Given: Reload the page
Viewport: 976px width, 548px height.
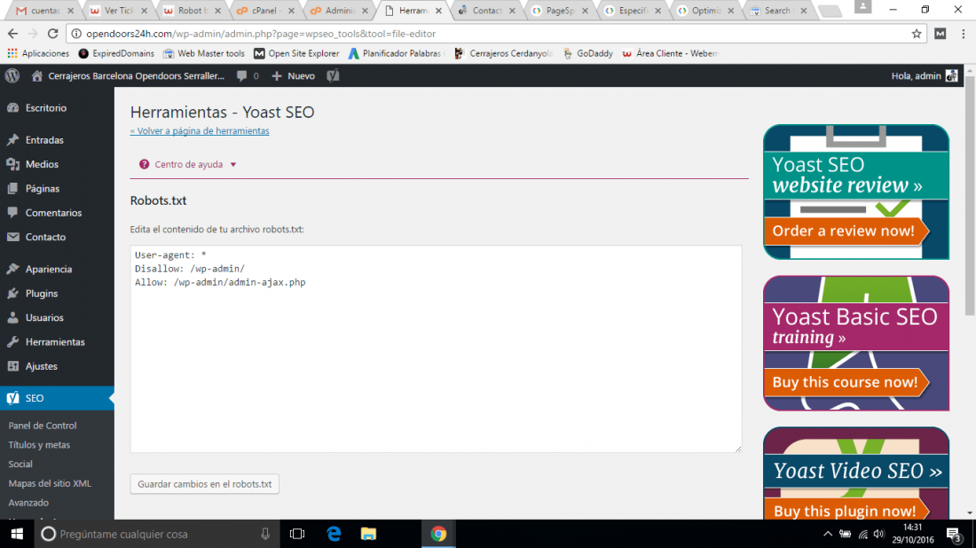Looking at the screenshot, I should [53, 34].
